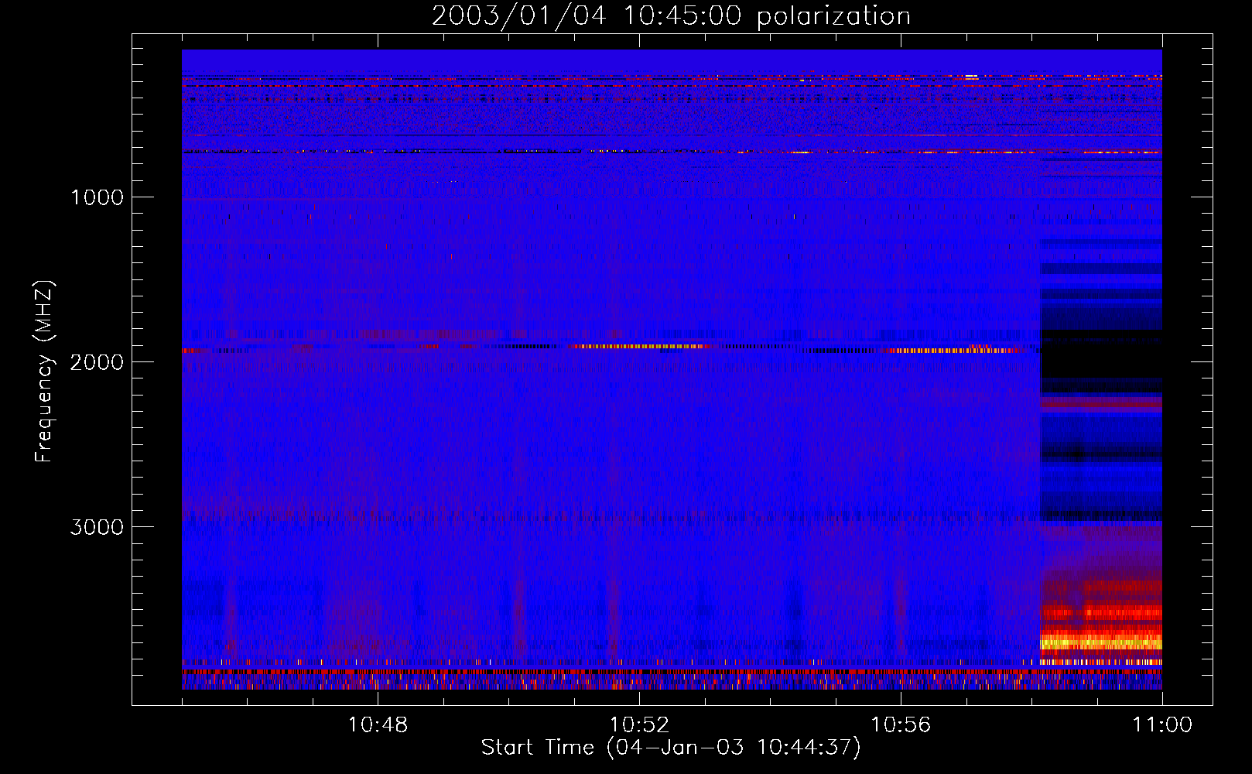The image size is (1252, 774).
Task: Click the orange emission line near 10:52 at 2000 MHz
Action: 639,347
